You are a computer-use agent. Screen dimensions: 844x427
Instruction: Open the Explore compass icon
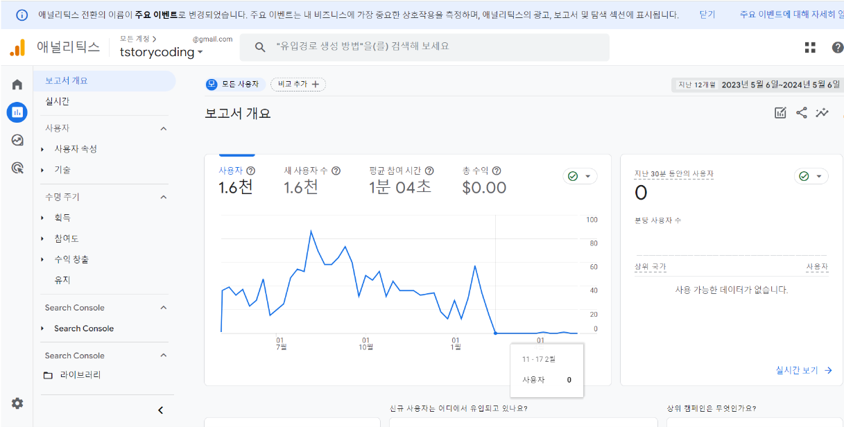[17, 140]
